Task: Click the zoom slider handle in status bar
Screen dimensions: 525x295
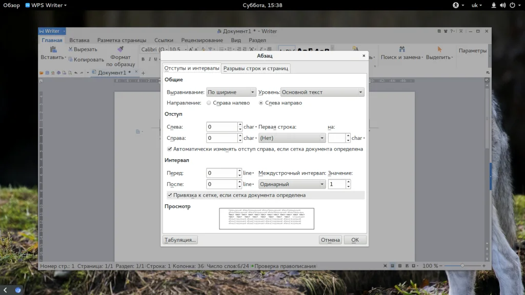Action: 462,266
